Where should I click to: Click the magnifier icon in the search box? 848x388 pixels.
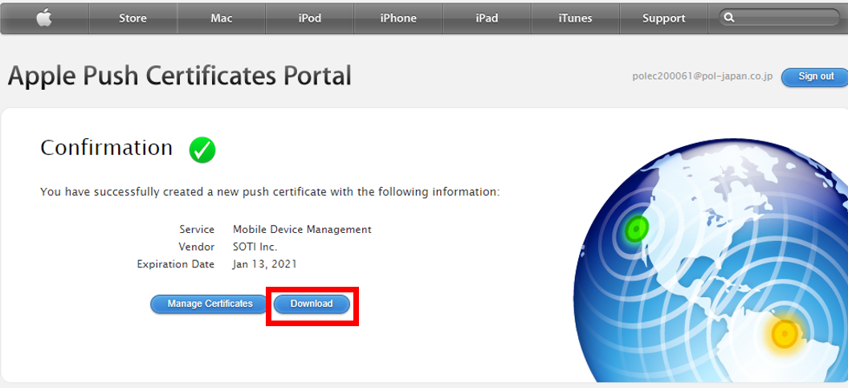click(x=729, y=18)
